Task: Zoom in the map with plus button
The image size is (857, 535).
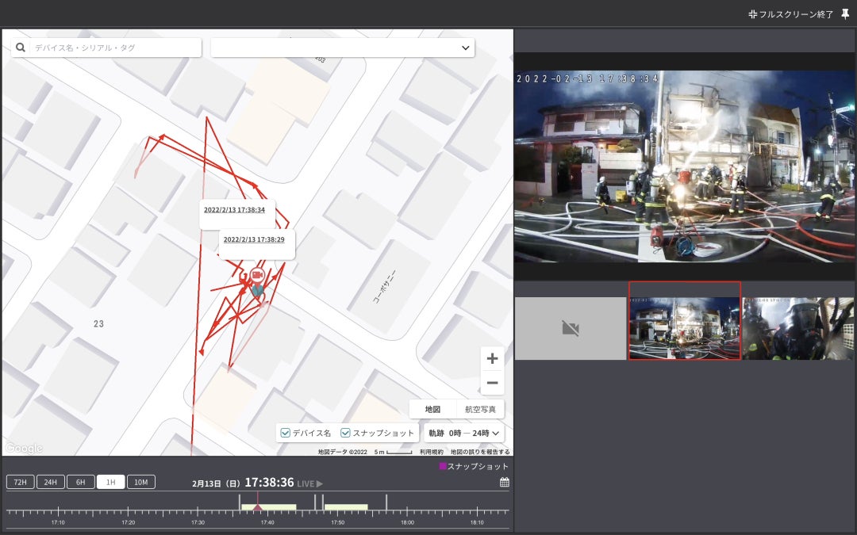Action: tap(492, 358)
